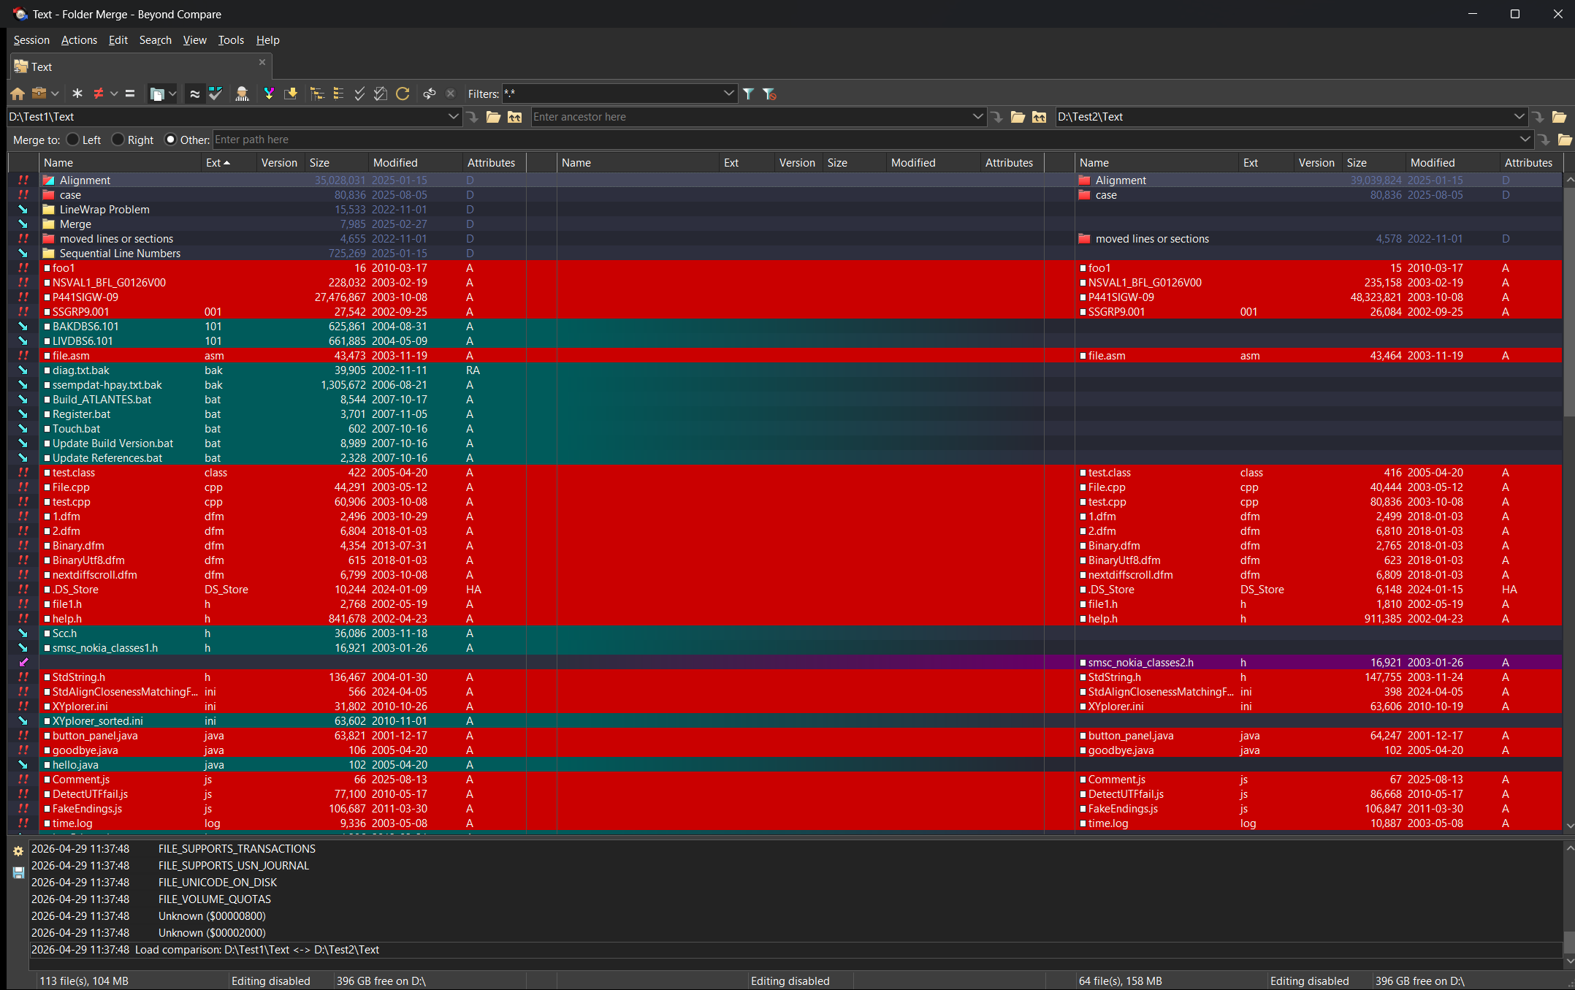The width and height of the screenshot is (1575, 990).
Task: Sort right pane by Name column
Action: [1156, 163]
